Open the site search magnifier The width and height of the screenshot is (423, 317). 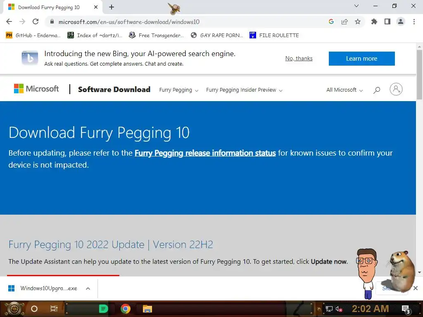(x=377, y=90)
